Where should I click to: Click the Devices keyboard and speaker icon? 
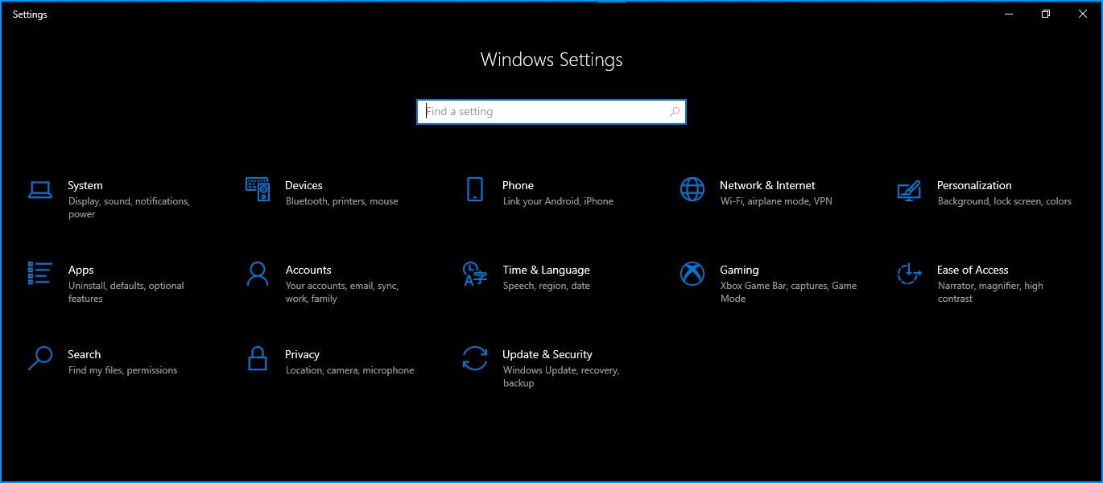click(258, 189)
